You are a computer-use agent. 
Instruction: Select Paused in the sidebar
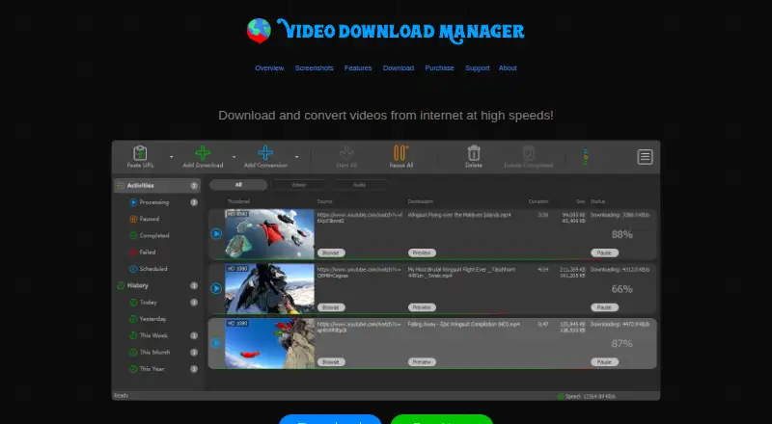pos(149,219)
